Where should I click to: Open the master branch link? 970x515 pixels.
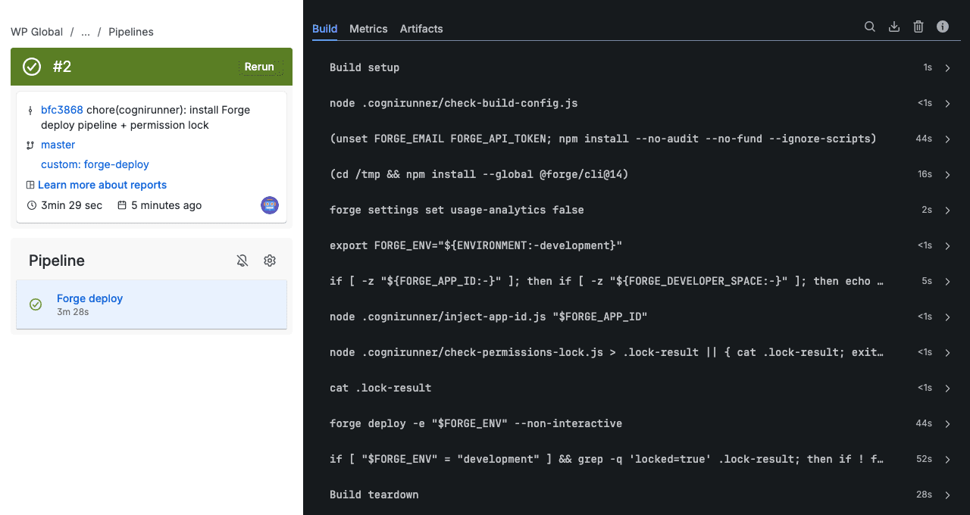click(58, 145)
